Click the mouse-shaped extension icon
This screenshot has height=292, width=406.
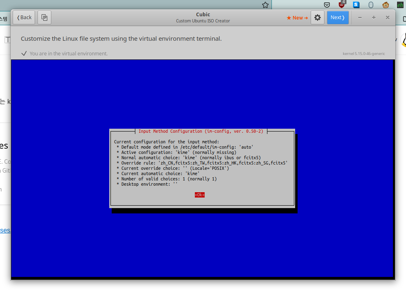click(x=371, y=5)
